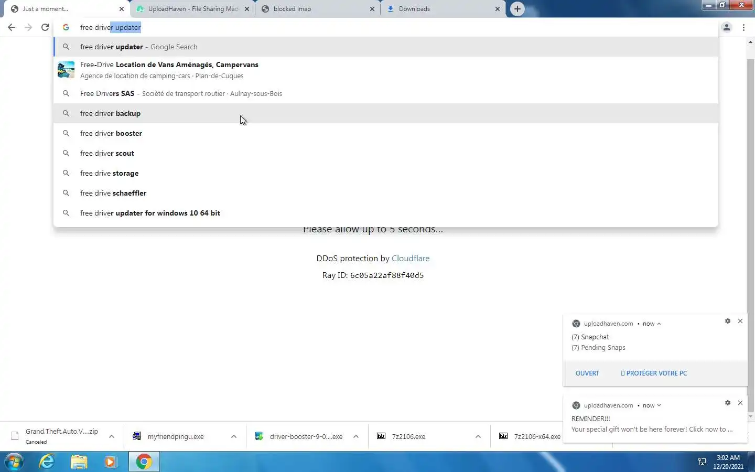755x472 pixels.
Task: Open 7z2106.exe download
Action: coord(408,436)
